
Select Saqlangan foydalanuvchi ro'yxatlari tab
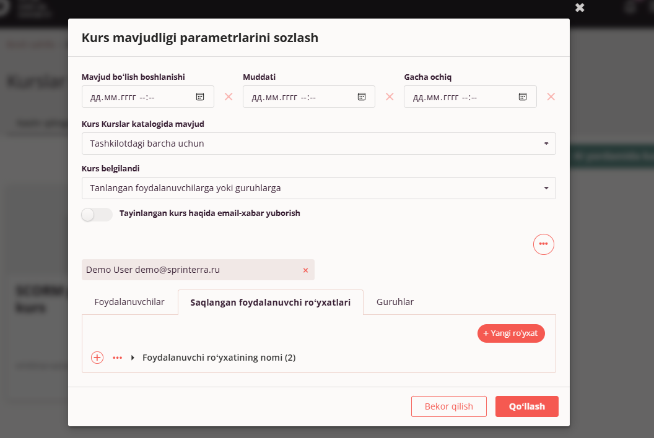(x=270, y=302)
